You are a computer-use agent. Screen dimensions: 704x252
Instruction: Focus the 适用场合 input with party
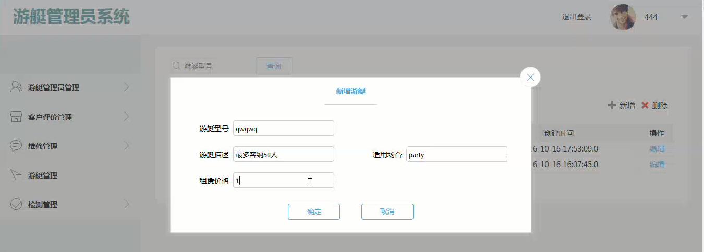click(x=457, y=154)
